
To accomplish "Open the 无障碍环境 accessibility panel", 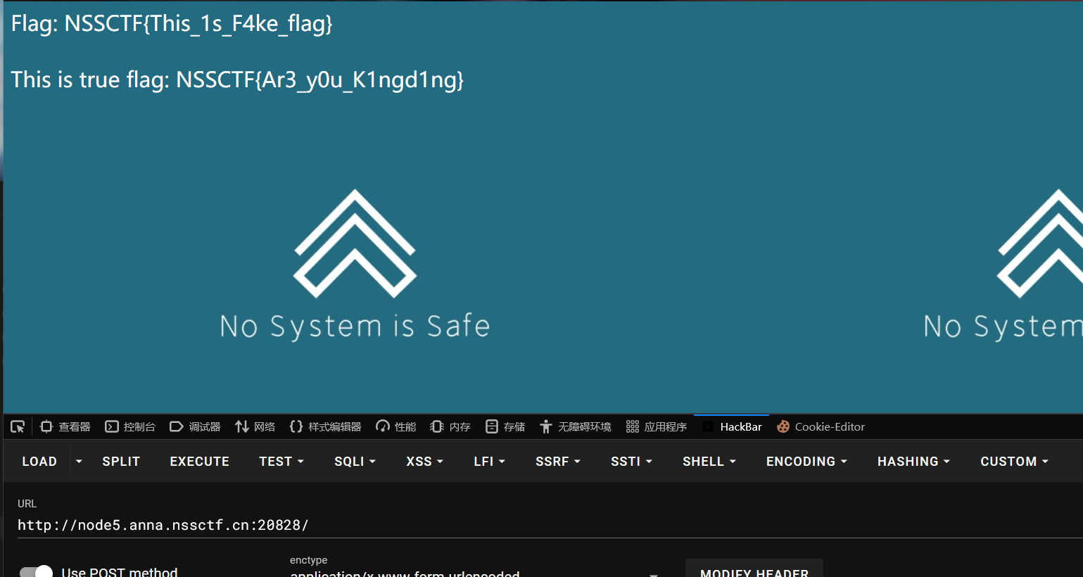I will click(x=575, y=426).
